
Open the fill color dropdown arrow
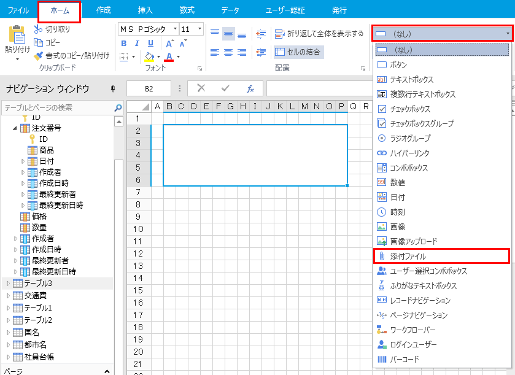pyautogui.click(x=158, y=57)
